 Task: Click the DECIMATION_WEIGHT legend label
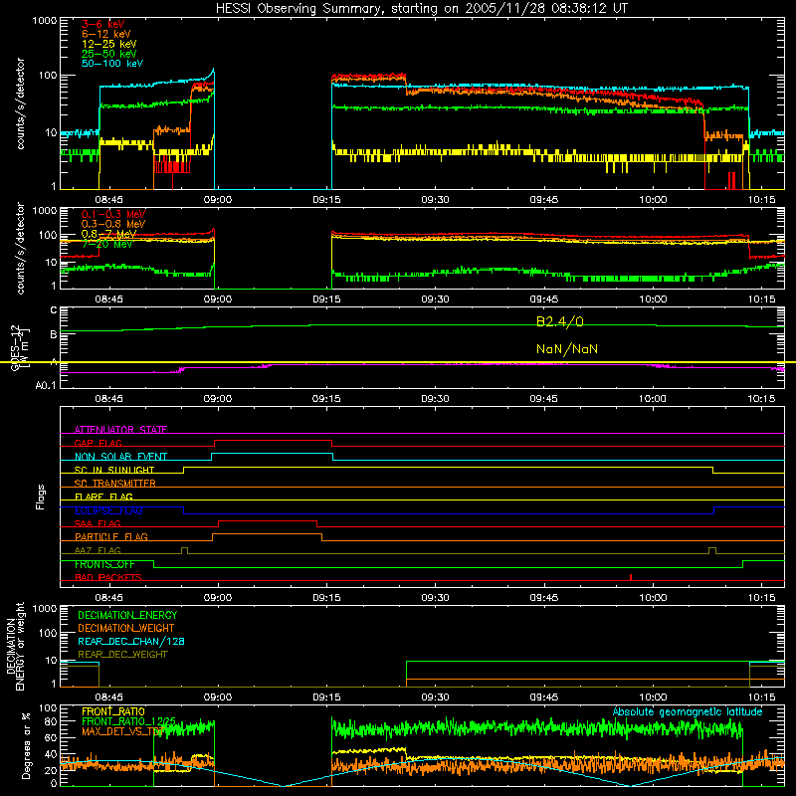pyautogui.click(x=126, y=628)
